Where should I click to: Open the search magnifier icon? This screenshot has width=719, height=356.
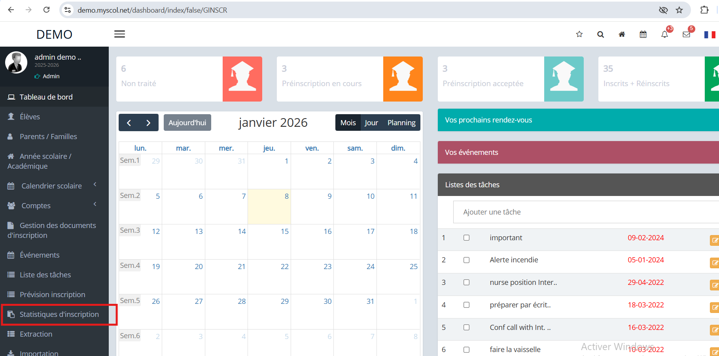tap(600, 34)
